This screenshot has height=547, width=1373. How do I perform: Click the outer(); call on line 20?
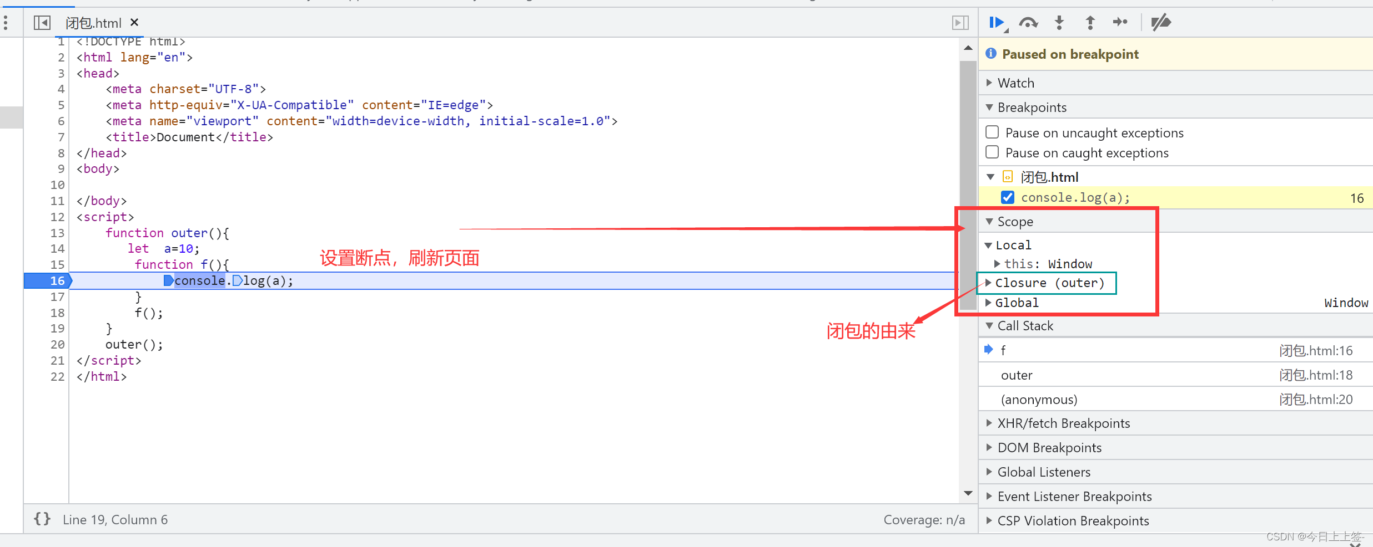pos(134,345)
